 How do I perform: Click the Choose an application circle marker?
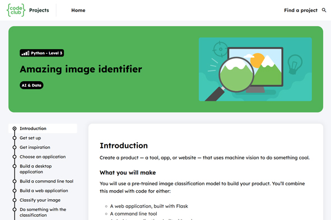15,157
